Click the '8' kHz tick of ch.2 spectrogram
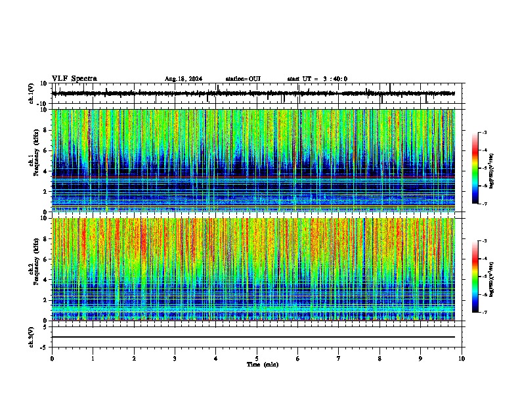 point(47,239)
